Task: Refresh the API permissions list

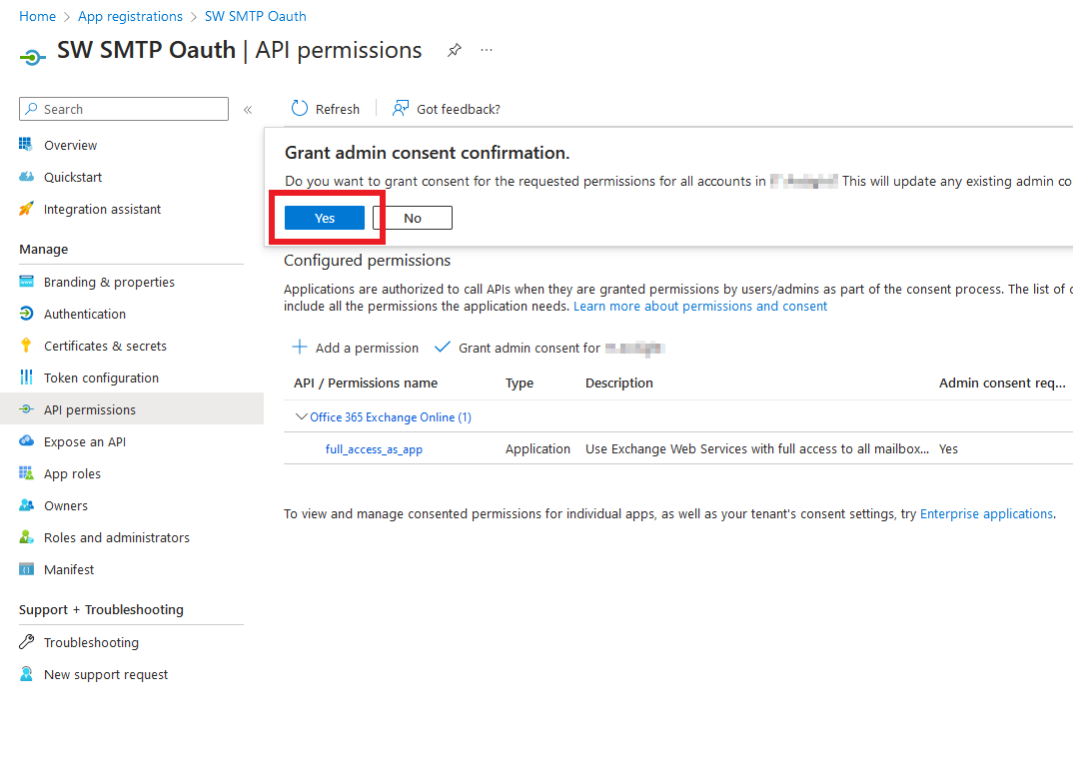Action: pyautogui.click(x=325, y=109)
